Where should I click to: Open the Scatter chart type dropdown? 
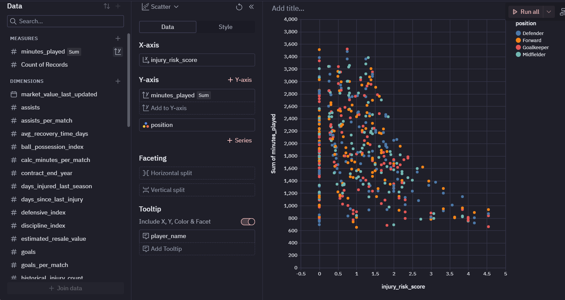[160, 7]
